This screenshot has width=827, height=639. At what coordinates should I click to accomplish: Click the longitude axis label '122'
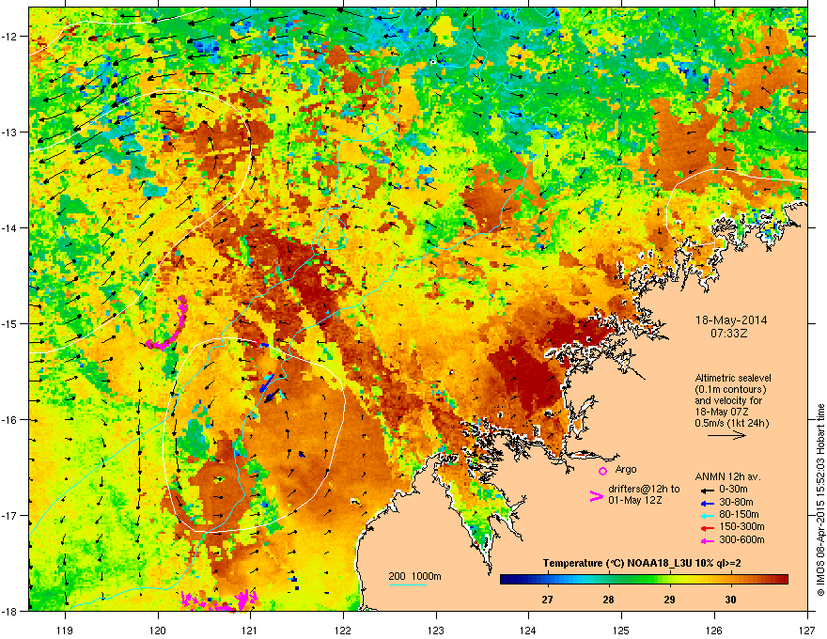tap(343, 630)
